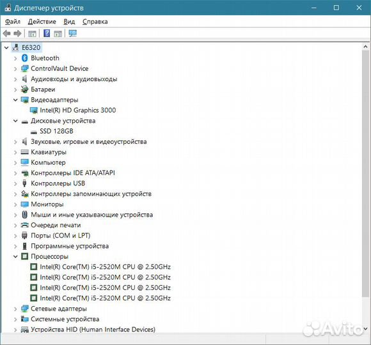Viewport: 371px width, 345px height.
Task: Maximize the Диспетчер устройств window
Action: [x=336, y=8]
